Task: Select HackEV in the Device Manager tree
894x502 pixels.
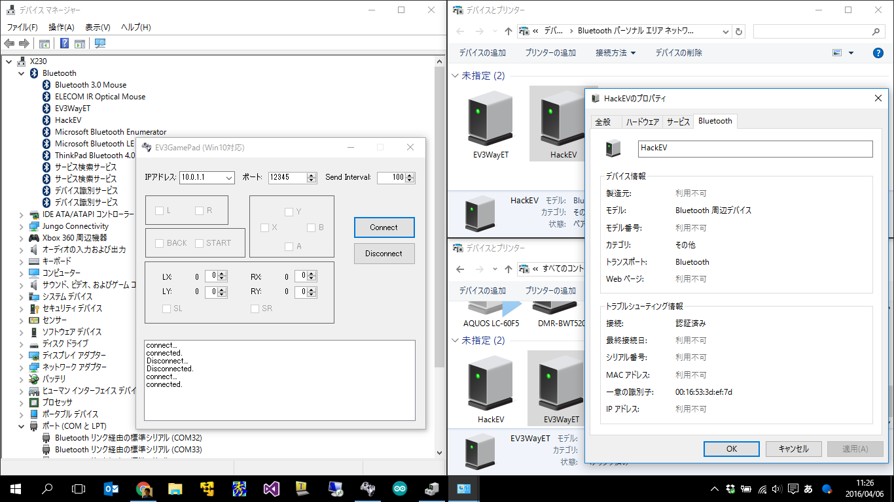Action: pyautogui.click(x=68, y=120)
